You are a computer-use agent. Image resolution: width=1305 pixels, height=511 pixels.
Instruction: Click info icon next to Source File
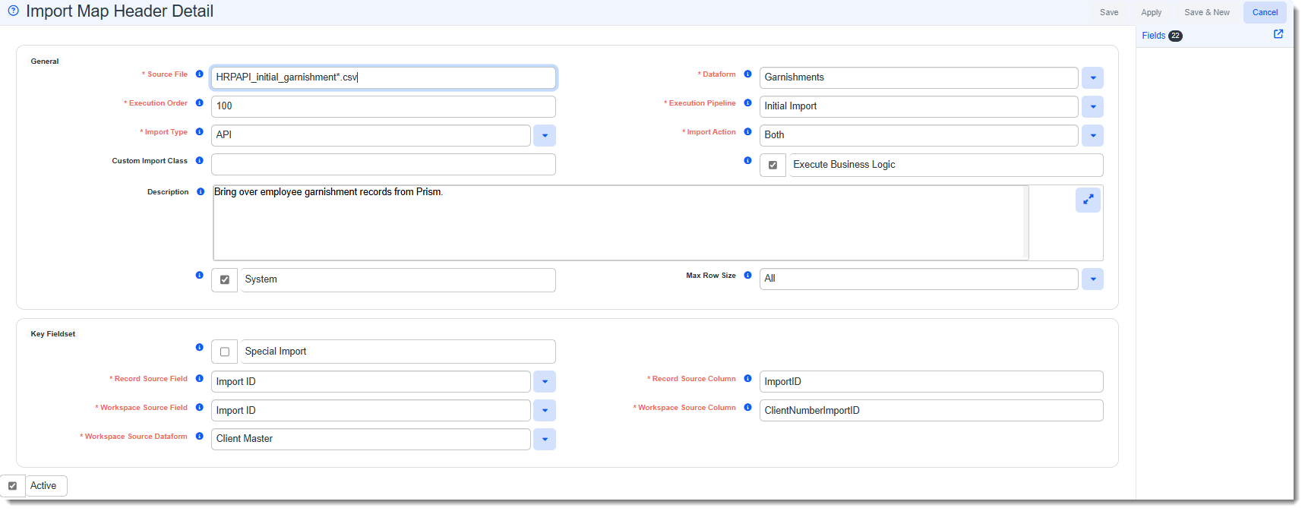[200, 74]
